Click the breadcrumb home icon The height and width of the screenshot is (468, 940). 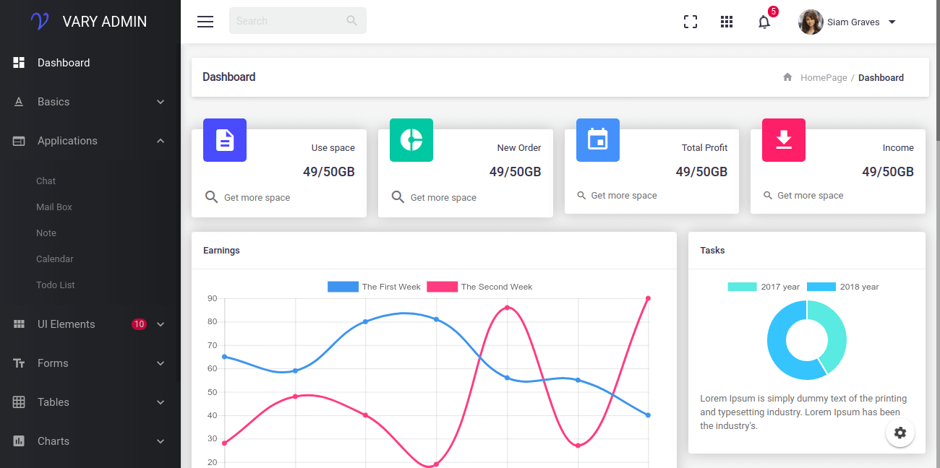coord(787,77)
